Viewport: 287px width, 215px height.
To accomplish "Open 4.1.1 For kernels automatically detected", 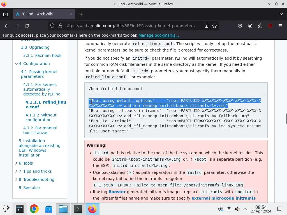I will pos(42,89).
